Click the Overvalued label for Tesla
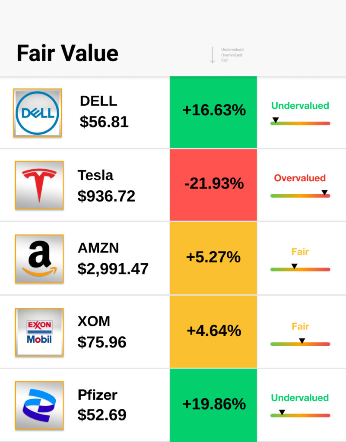Viewport: 346px width, 442px height. pyautogui.click(x=300, y=178)
